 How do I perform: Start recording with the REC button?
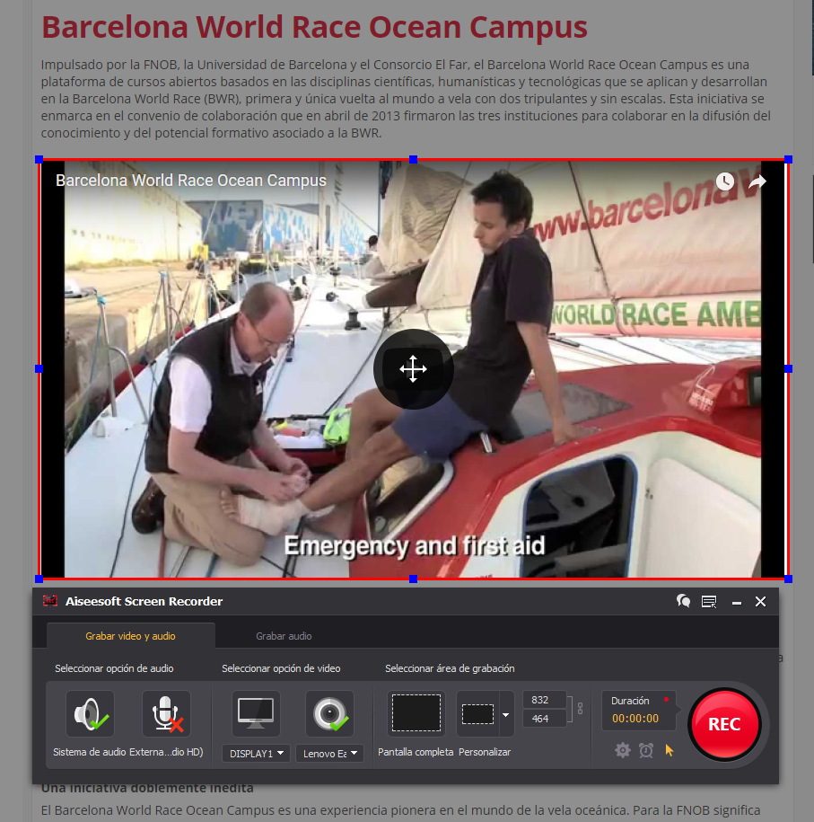tap(724, 724)
